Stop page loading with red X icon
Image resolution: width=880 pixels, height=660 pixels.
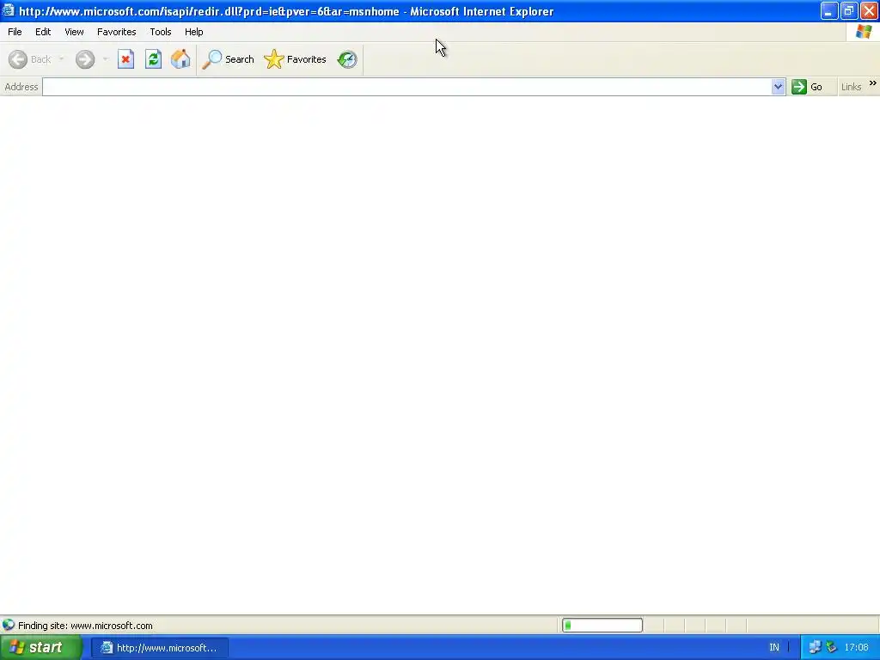(125, 59)
